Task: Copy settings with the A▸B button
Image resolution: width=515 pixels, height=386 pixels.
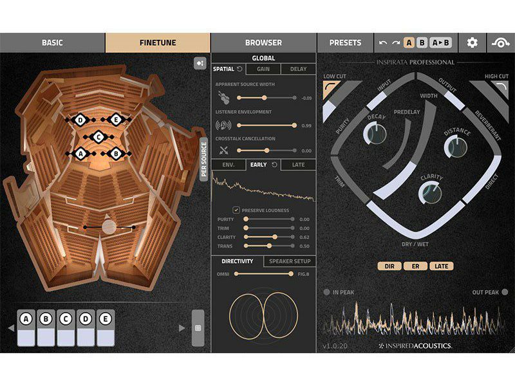Action: (441, 42)
